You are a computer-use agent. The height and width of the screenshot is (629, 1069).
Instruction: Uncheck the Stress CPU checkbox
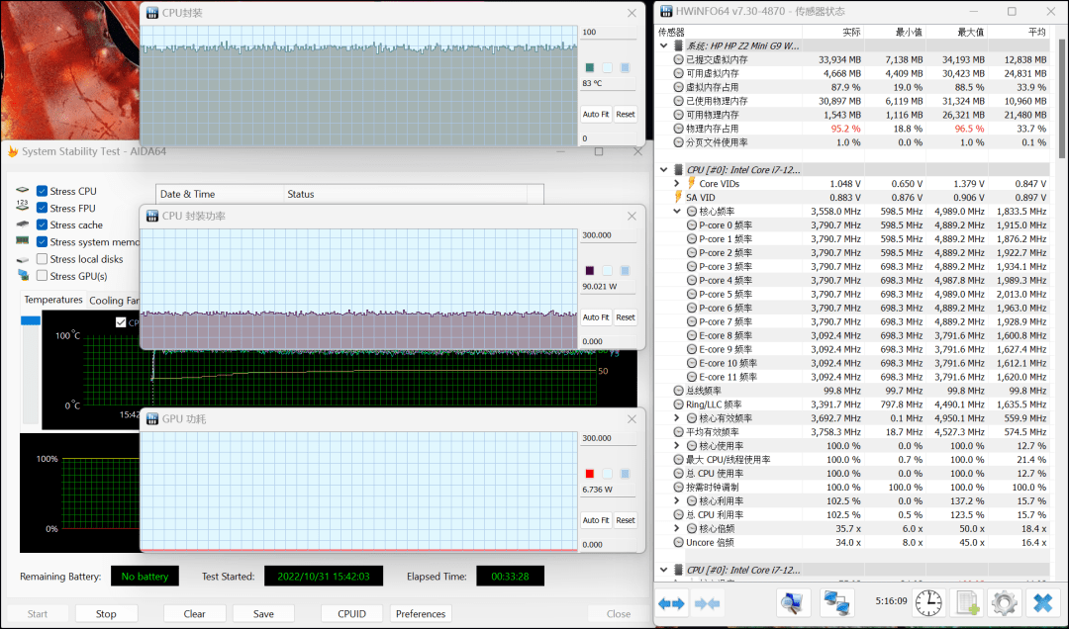tap(42, 191)
